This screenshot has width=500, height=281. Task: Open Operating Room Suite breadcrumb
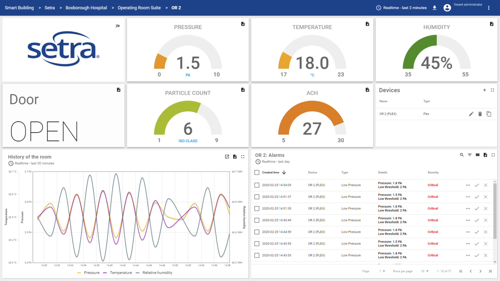click(139, 8)
